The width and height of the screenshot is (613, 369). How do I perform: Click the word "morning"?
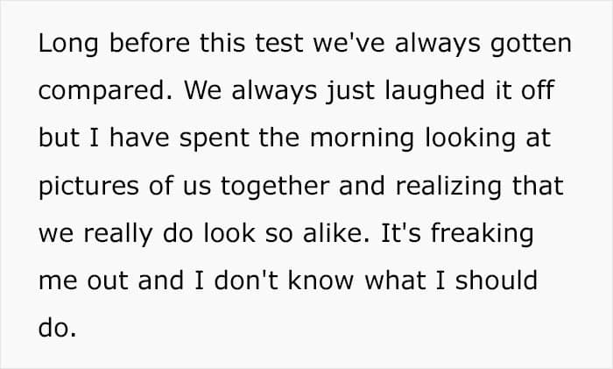pyautogui.click(x=355, y=139)
